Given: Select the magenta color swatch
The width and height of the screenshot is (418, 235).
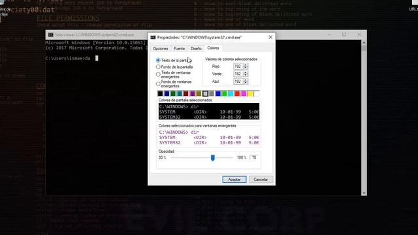Looking at the screenshot, I should point(244,93).
